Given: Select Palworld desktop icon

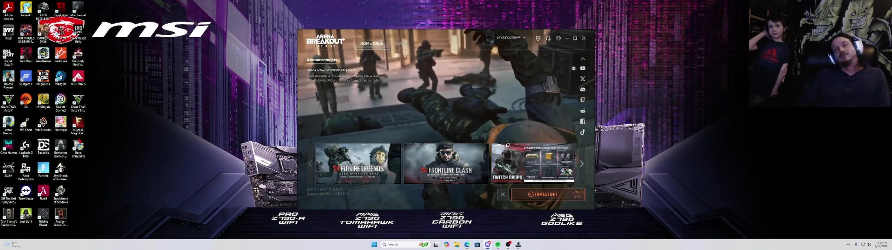Looking at the screenshot, I should 26,9.
